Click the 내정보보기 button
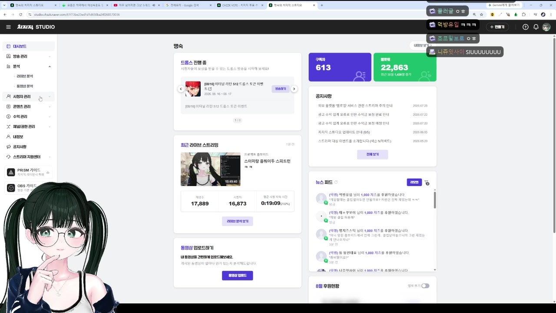The height and width of the screenshot is (313, 556). (x=423, y=45)
